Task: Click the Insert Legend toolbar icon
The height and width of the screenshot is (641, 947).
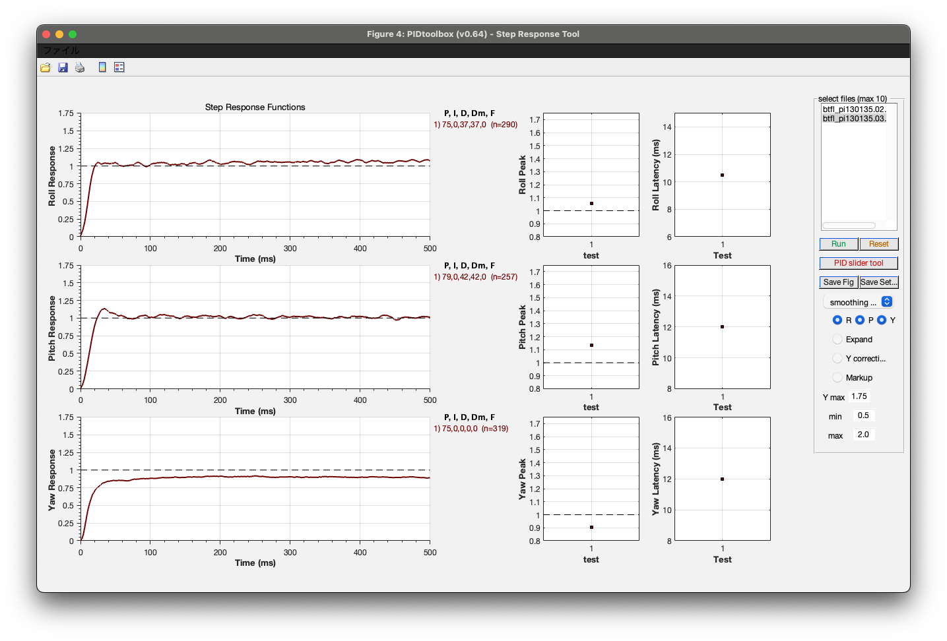Action: [x=119, y=67]
